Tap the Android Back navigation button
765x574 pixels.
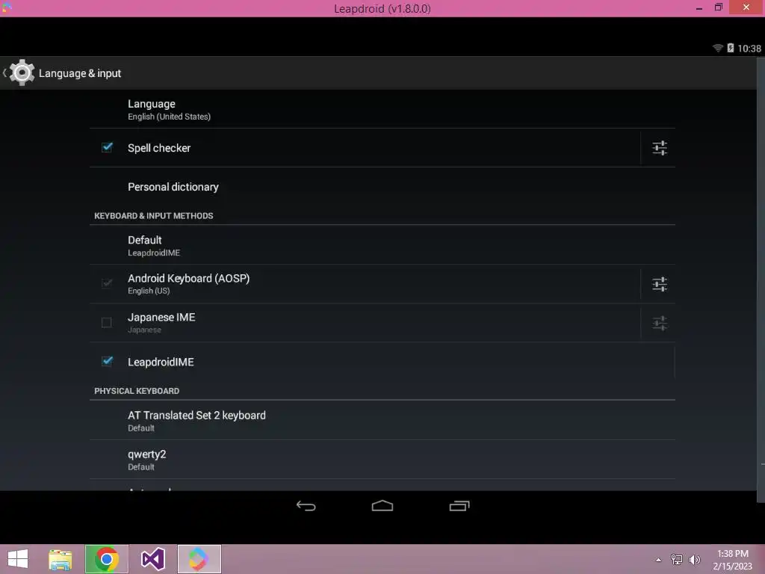tap(306, 506)
